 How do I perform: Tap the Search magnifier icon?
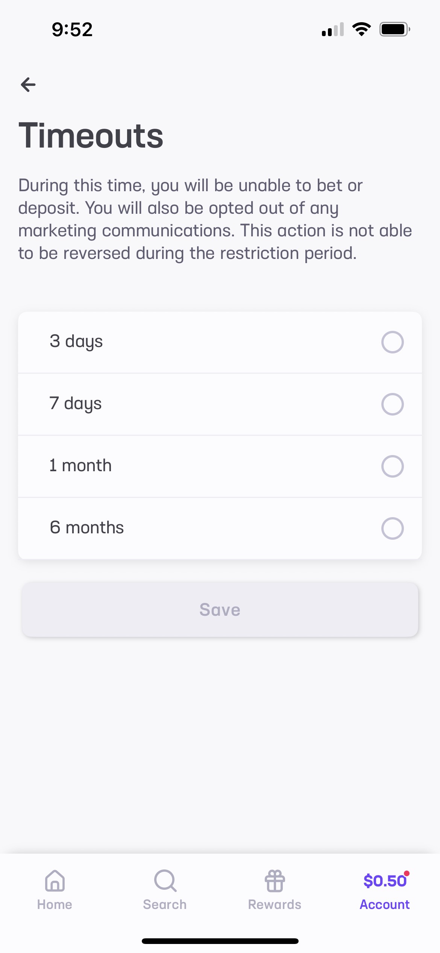[165, 881]
